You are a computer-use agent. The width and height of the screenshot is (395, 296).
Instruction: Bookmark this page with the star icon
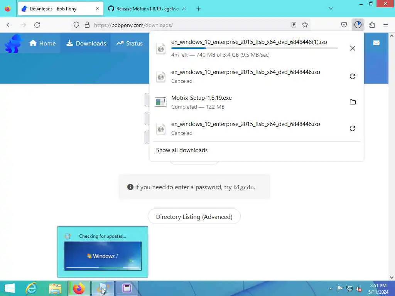pos(305,25)
